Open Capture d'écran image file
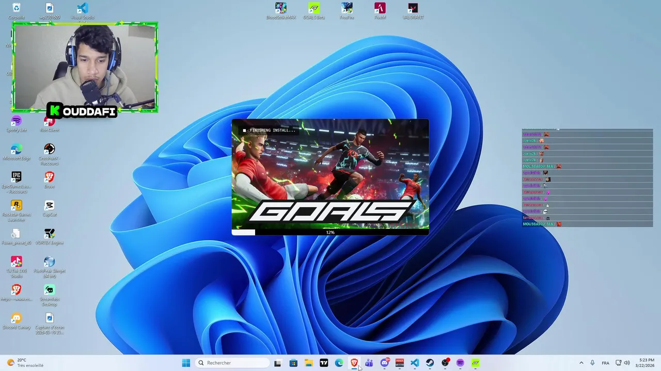 [x=50, y=324]
